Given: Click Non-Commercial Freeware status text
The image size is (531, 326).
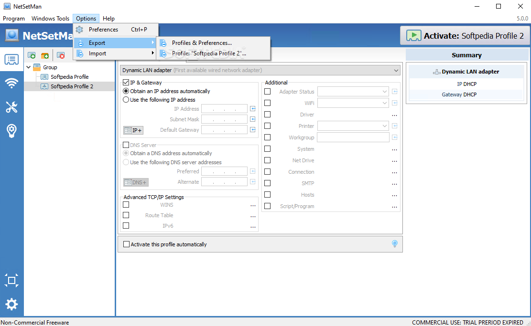Looking at the screenshot, I should click(x=35, y=323).
